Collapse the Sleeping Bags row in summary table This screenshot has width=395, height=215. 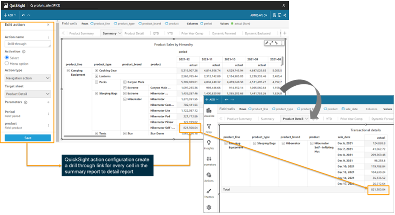point(96,93)
